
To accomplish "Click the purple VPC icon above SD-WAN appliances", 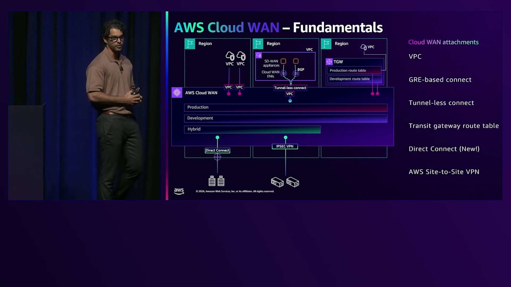I will point(258,55).
